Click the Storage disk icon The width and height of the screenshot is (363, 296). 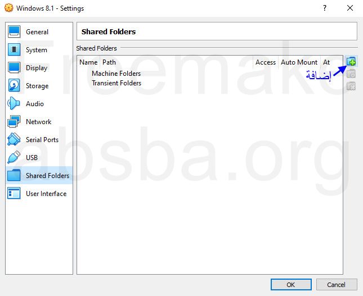14,85
